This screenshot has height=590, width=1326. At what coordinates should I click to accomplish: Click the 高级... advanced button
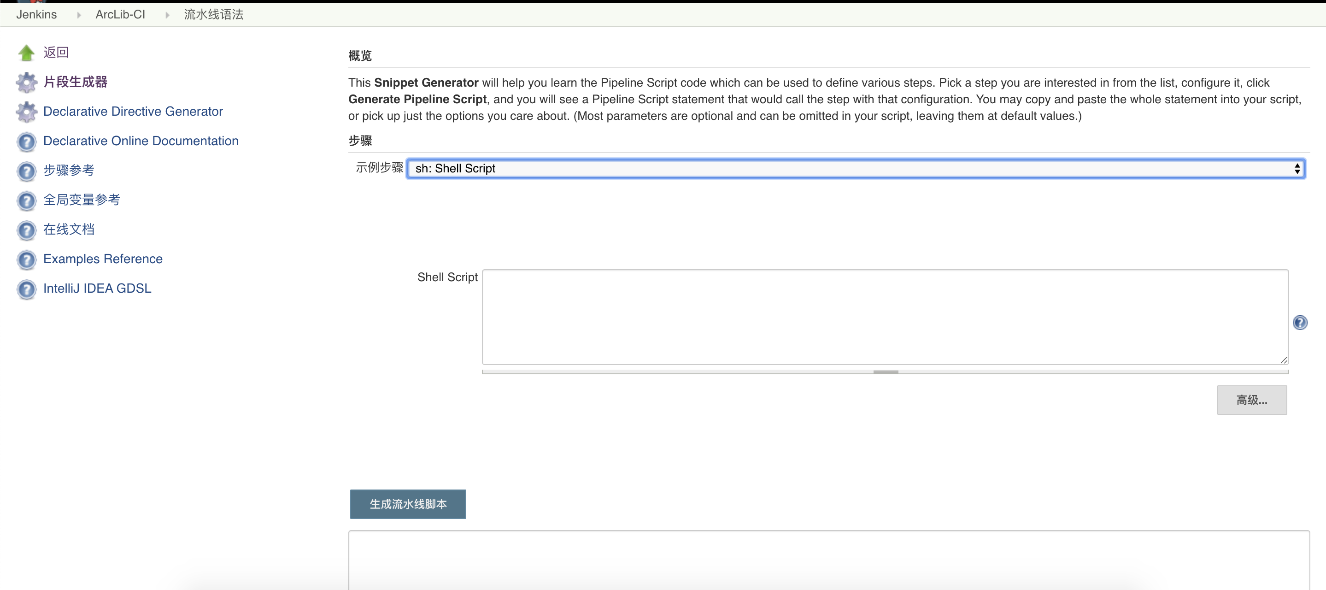[1252, 400]
